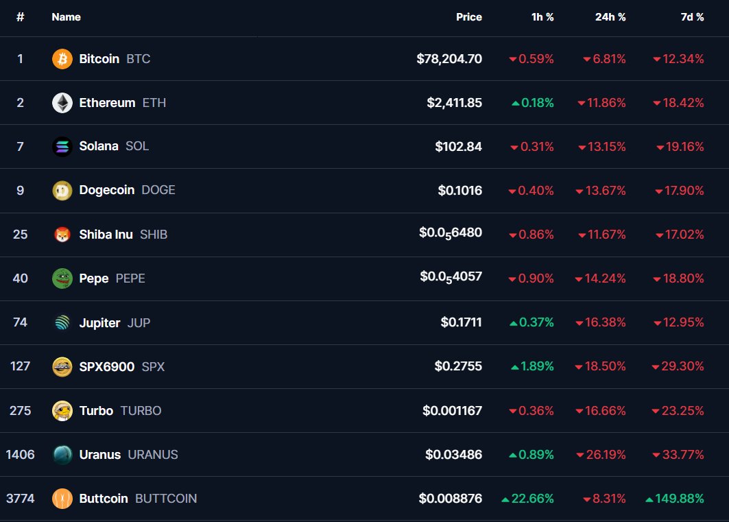The image size is (729, 522).
Task: Click the Dogecoin coin logo icon
Action: click(x=62, y=191)
